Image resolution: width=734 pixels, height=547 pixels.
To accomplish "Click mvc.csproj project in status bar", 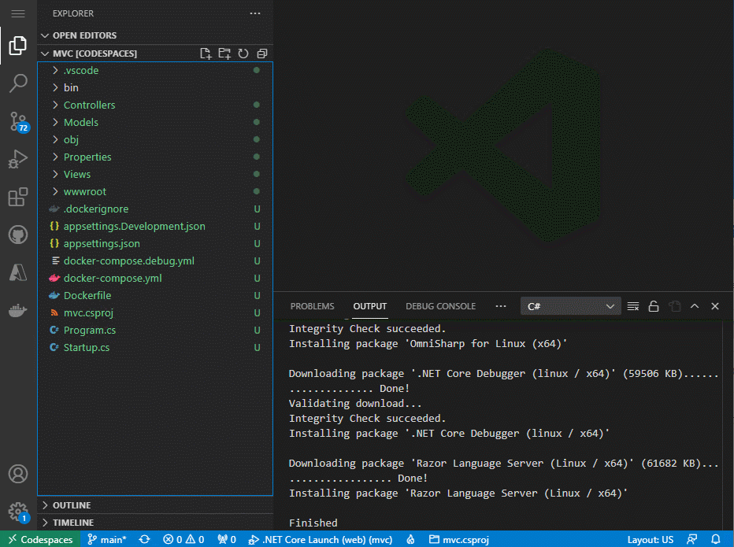I will point(459,539).
